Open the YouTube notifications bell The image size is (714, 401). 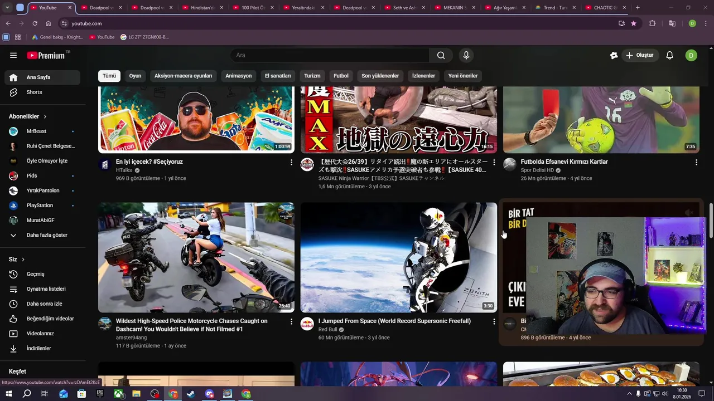point(670,55)
